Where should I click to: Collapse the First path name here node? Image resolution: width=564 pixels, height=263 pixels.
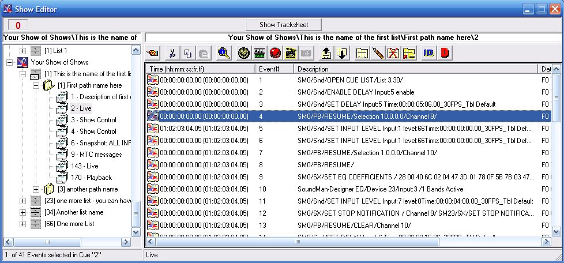coord(36,85)
